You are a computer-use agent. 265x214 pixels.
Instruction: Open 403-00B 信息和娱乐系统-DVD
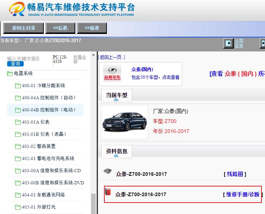53,183
